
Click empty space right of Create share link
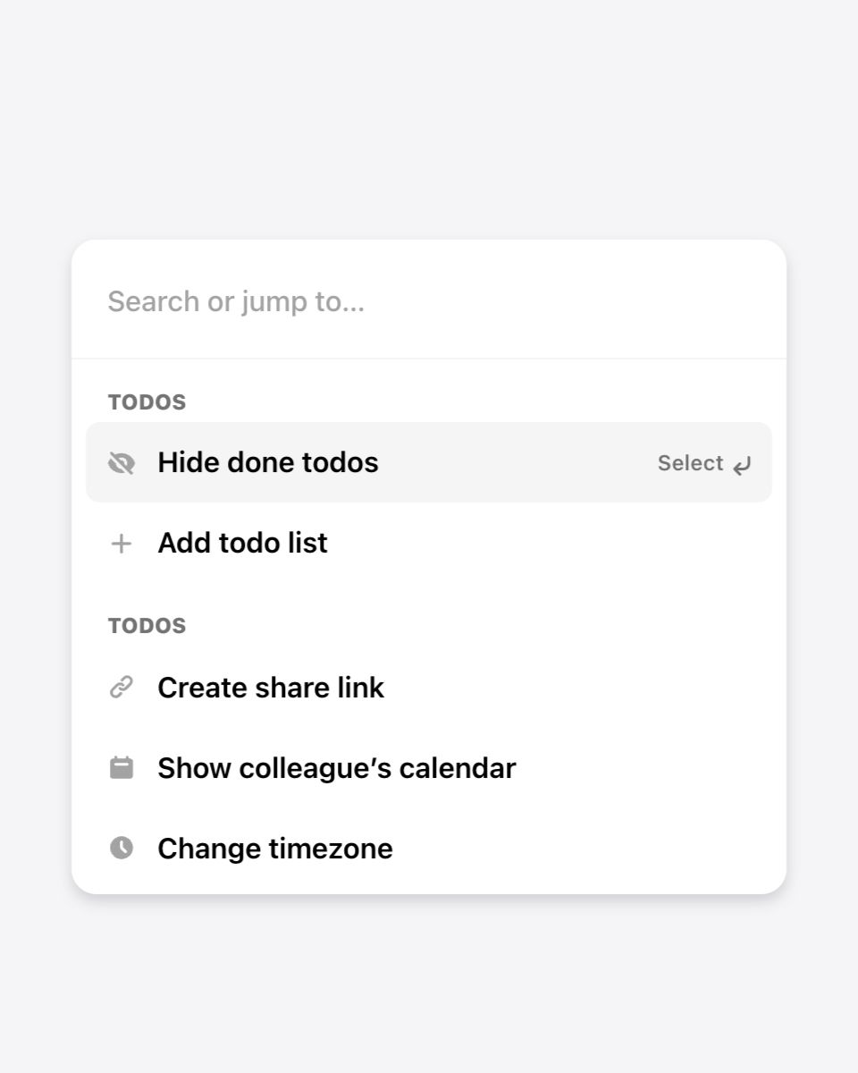[576, 688]
